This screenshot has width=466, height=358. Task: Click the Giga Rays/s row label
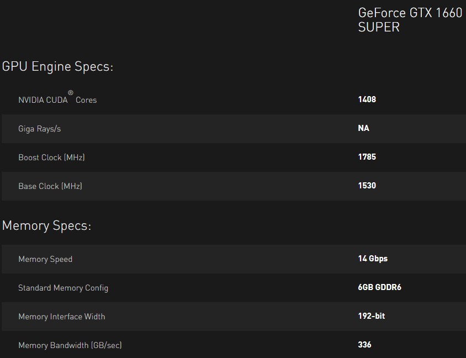tap(40, 129)
